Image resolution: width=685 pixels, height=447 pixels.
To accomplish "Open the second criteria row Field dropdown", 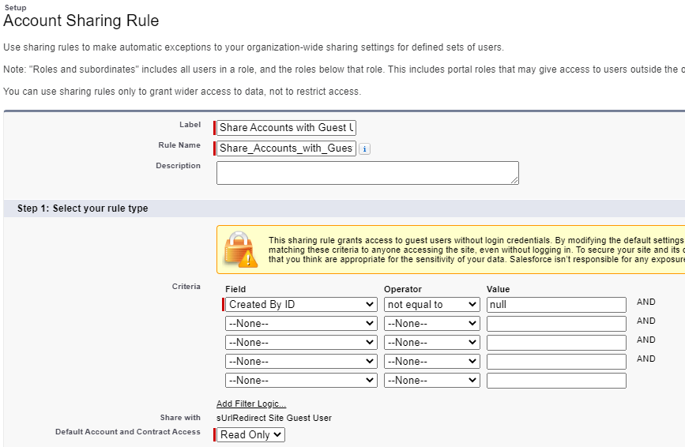I will (301, 323).
